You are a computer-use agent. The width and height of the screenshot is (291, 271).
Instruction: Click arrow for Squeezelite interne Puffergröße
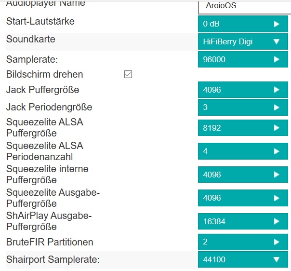point(277,175)
